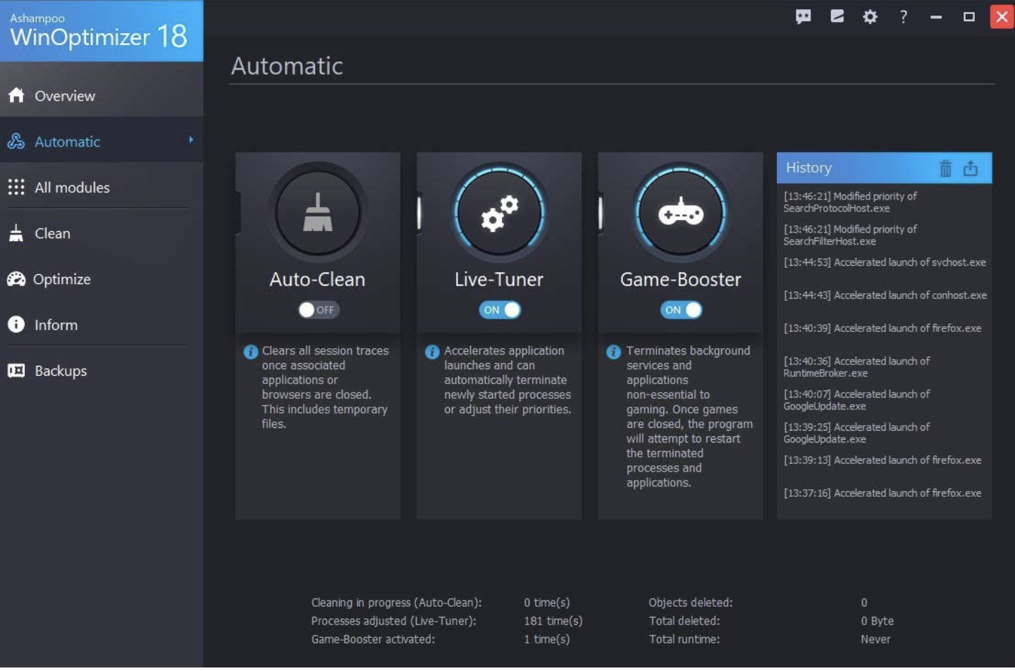Open Backups in the sidebar
The height and width of the screenshot is (671, 1015).
[101, 370]
